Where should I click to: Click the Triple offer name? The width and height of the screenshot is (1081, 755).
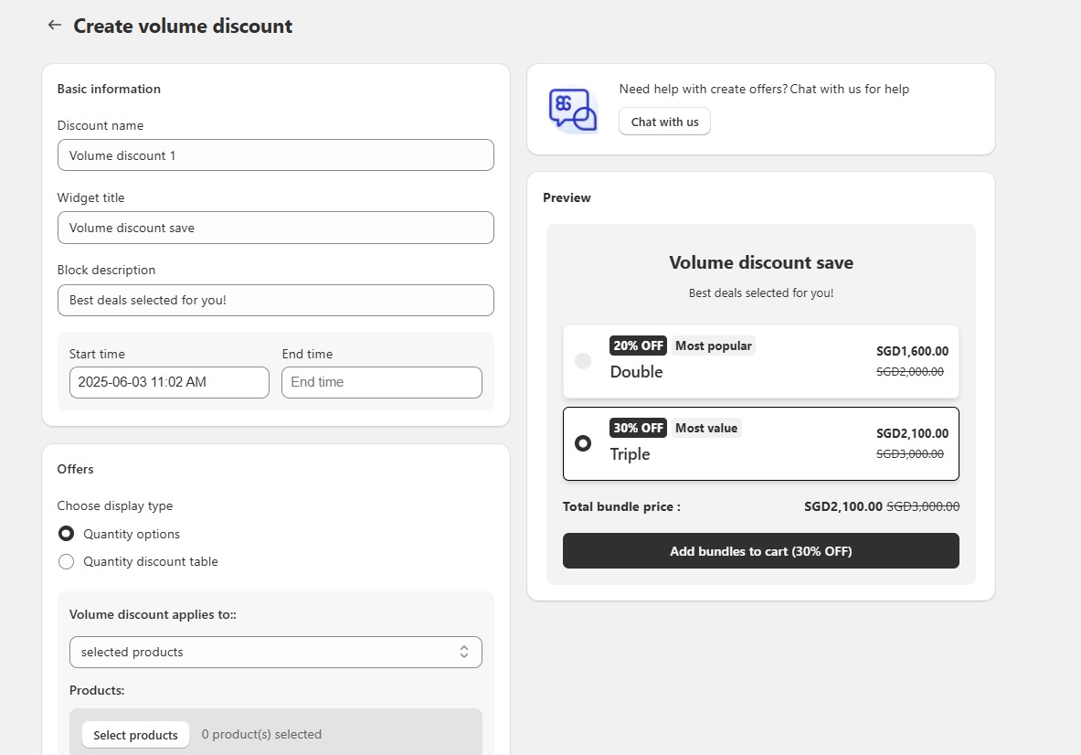[631, 454]
